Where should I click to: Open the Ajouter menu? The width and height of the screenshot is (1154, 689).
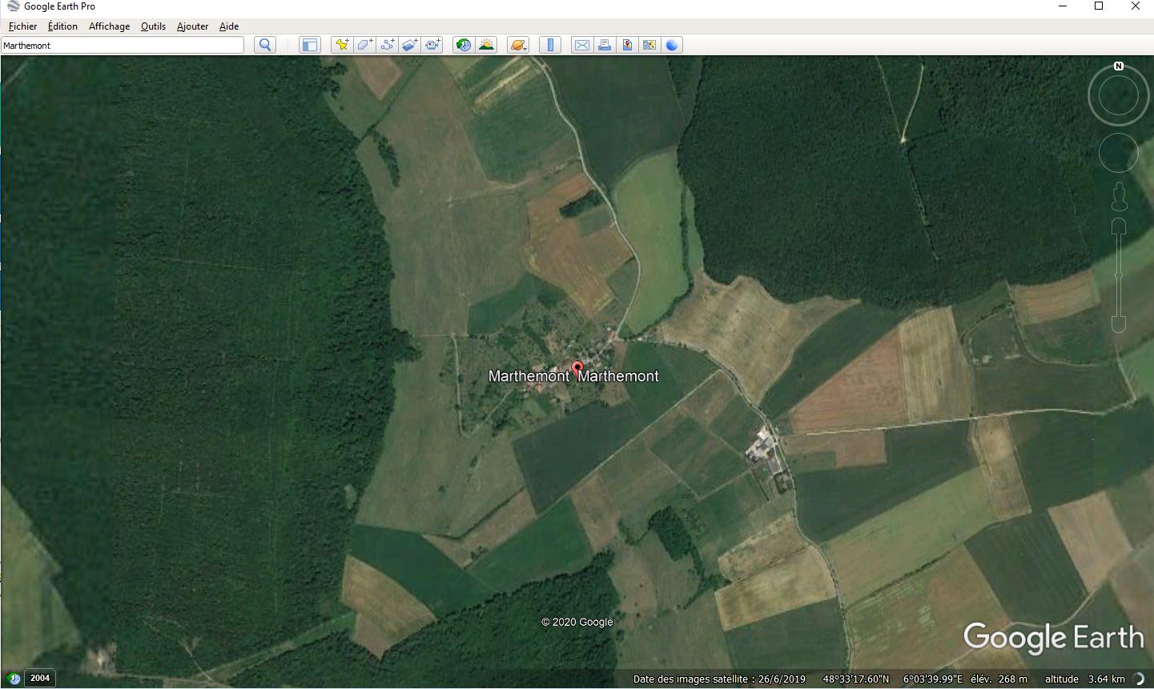(x=192, y=26)
